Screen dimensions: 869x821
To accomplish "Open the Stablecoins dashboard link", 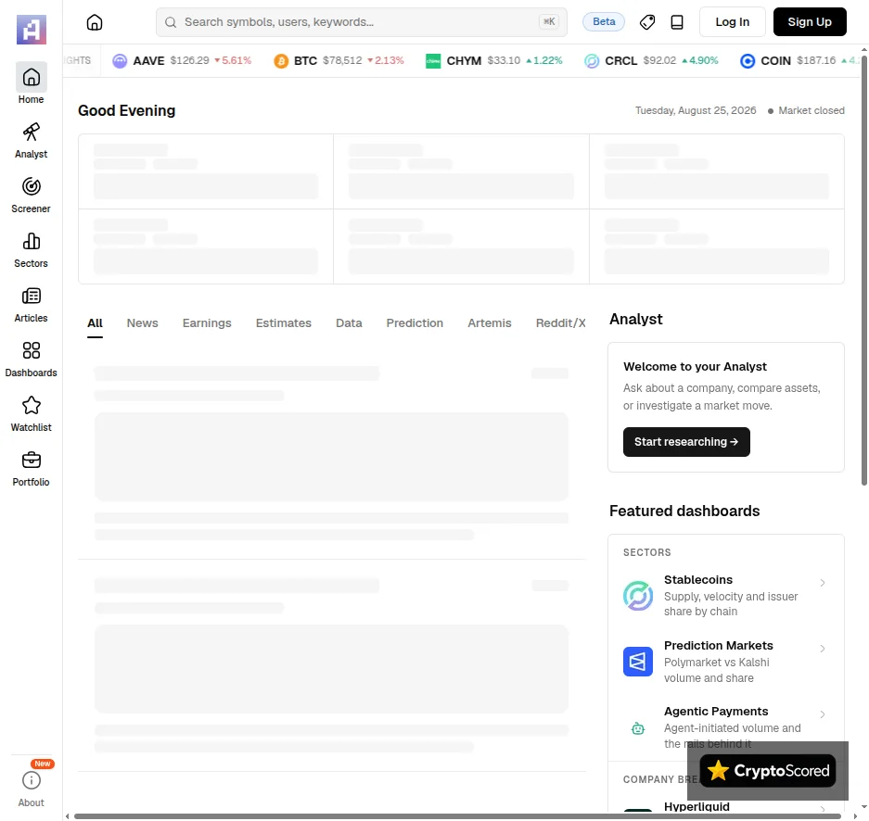I will click(725, 596).
